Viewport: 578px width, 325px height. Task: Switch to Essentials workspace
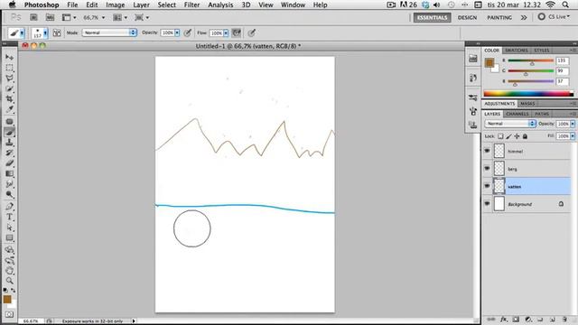(432, 17)
